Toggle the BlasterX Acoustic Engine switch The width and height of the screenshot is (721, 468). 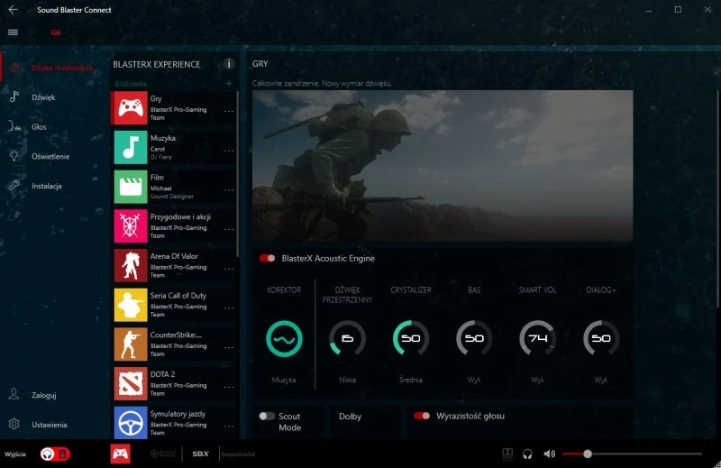268,259
